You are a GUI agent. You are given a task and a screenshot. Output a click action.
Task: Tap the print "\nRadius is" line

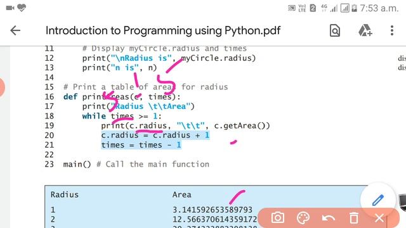point(169,58)
